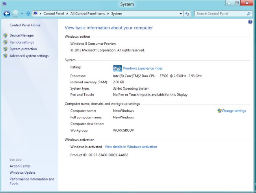256x193 pixels.
Task: Click Change settings link
Action: click(x=234, y=111)
